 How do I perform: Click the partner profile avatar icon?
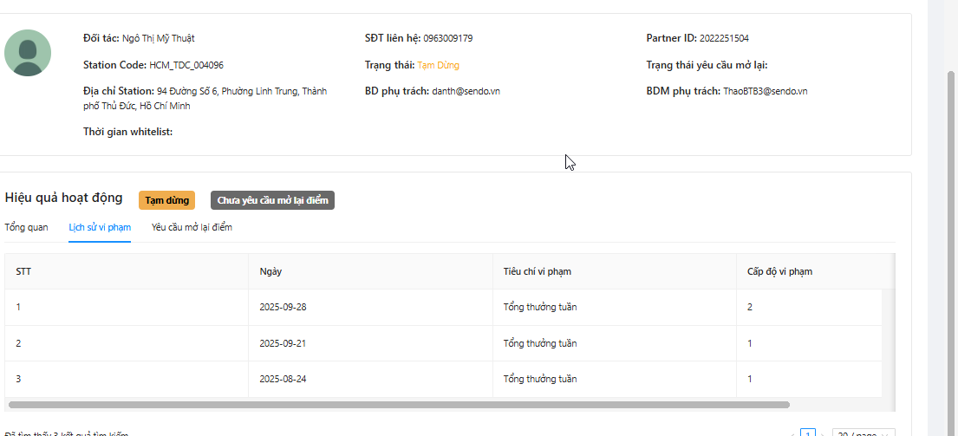[x=28, y=53]
